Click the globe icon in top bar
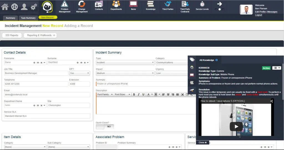Viewport: 284px width, 150px height. 14,7
